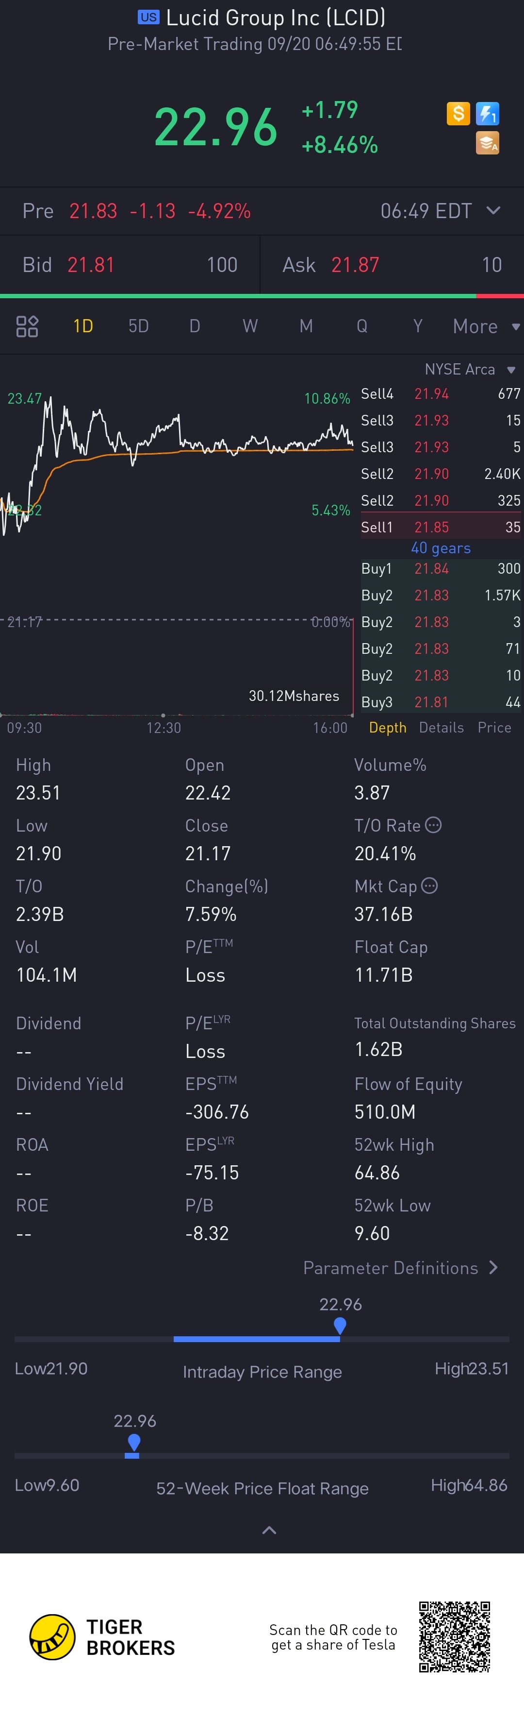Tap the Tesla share QR code
The width and height of the screenshot is (524, 1721).
point(455,1636)
